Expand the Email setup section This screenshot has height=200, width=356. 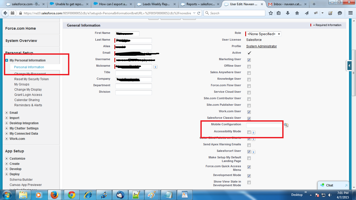[7, 113]
